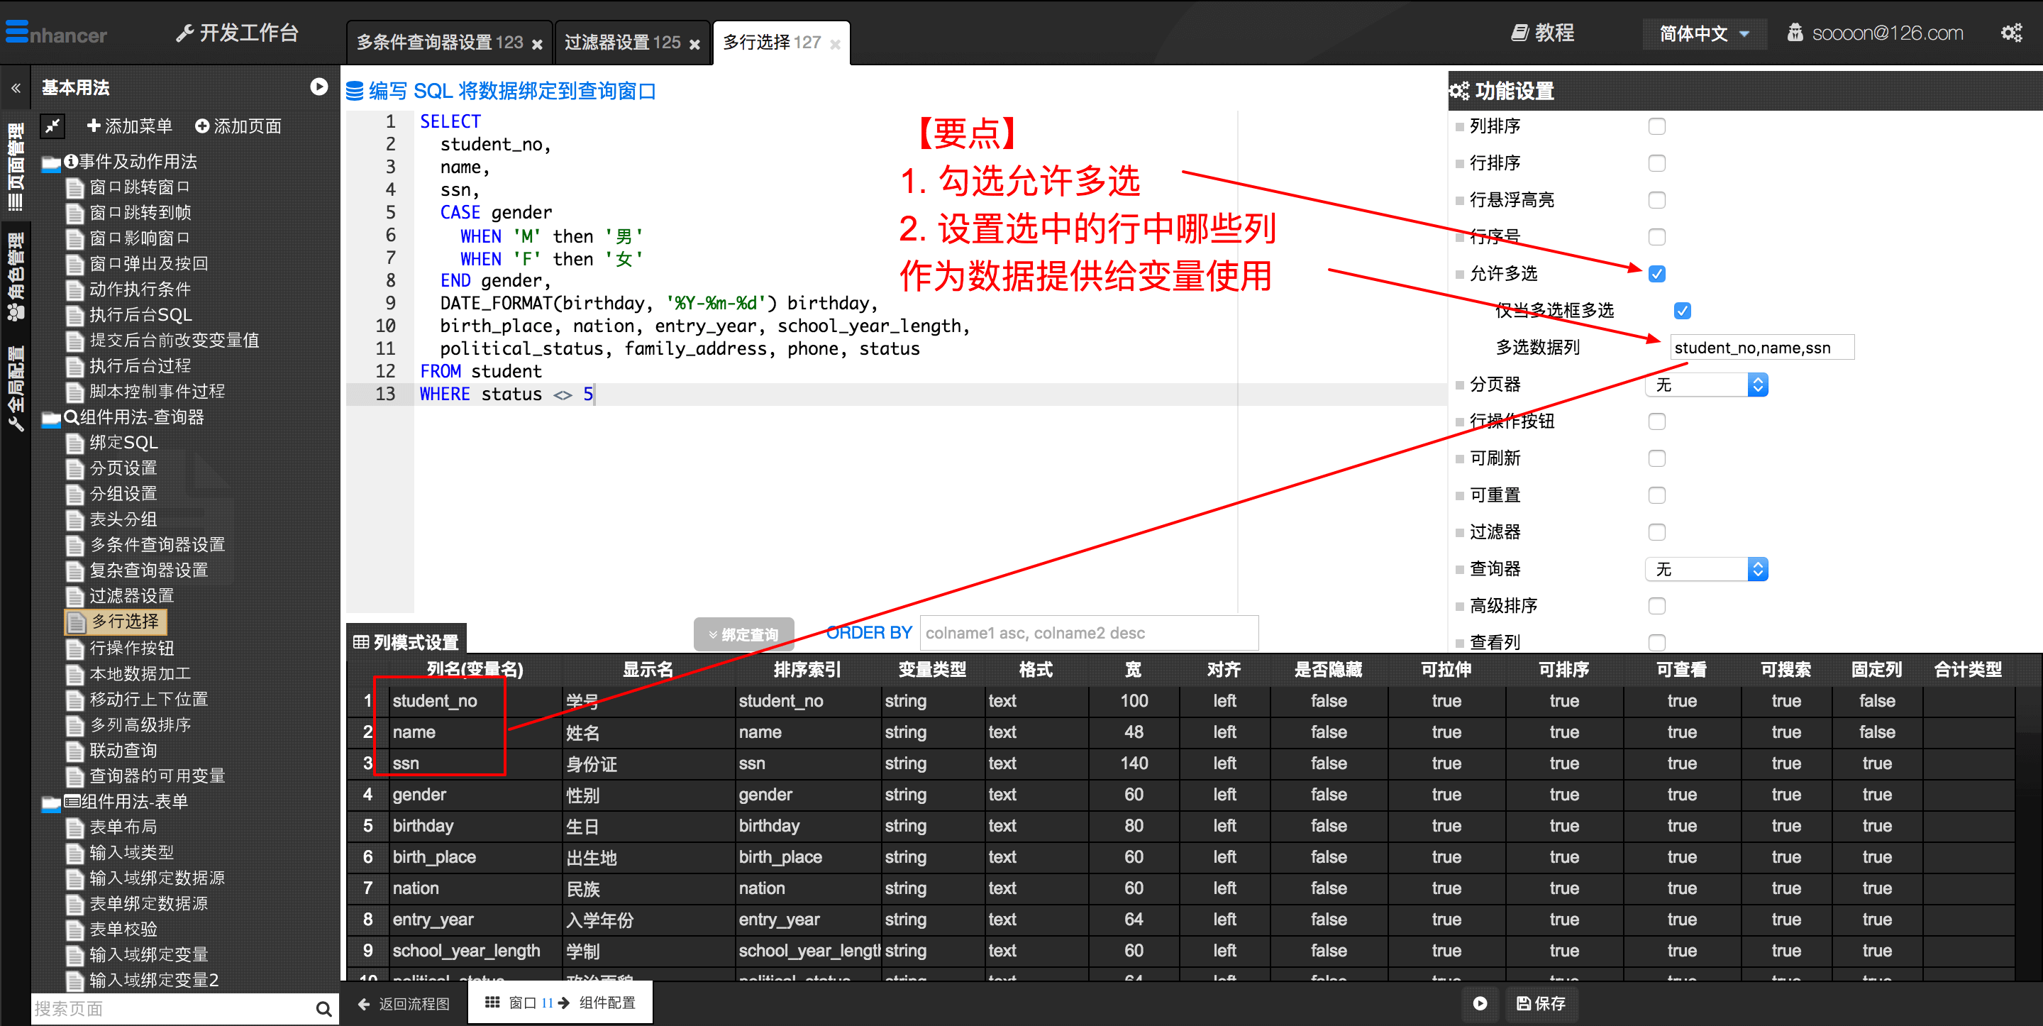Enable the 列排序 checkbox
2043x1026 pixels.
1657,126
